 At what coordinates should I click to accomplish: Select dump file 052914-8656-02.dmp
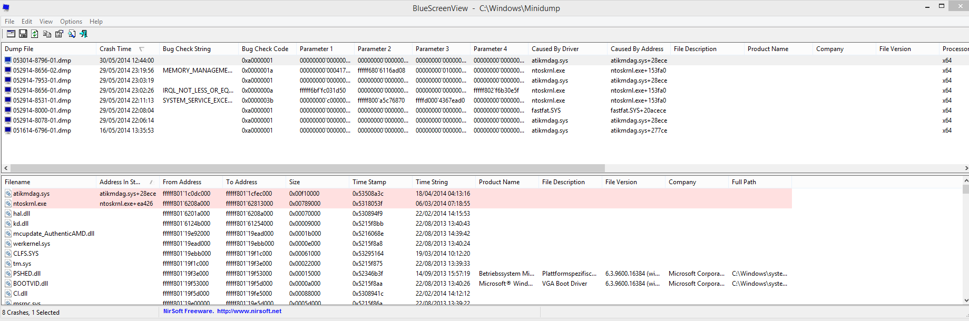(42, 71)
